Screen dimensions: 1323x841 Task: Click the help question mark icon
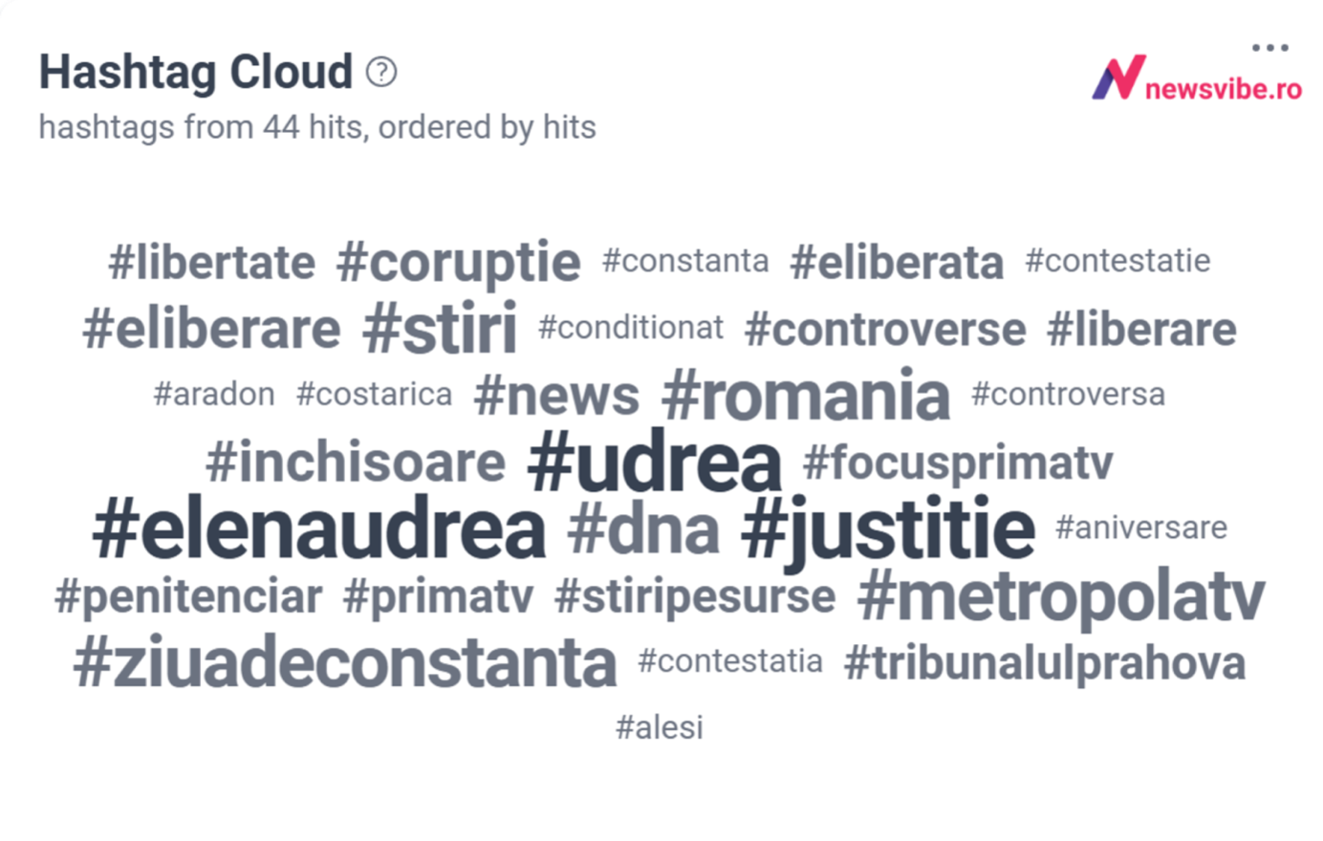click(381, 72)
